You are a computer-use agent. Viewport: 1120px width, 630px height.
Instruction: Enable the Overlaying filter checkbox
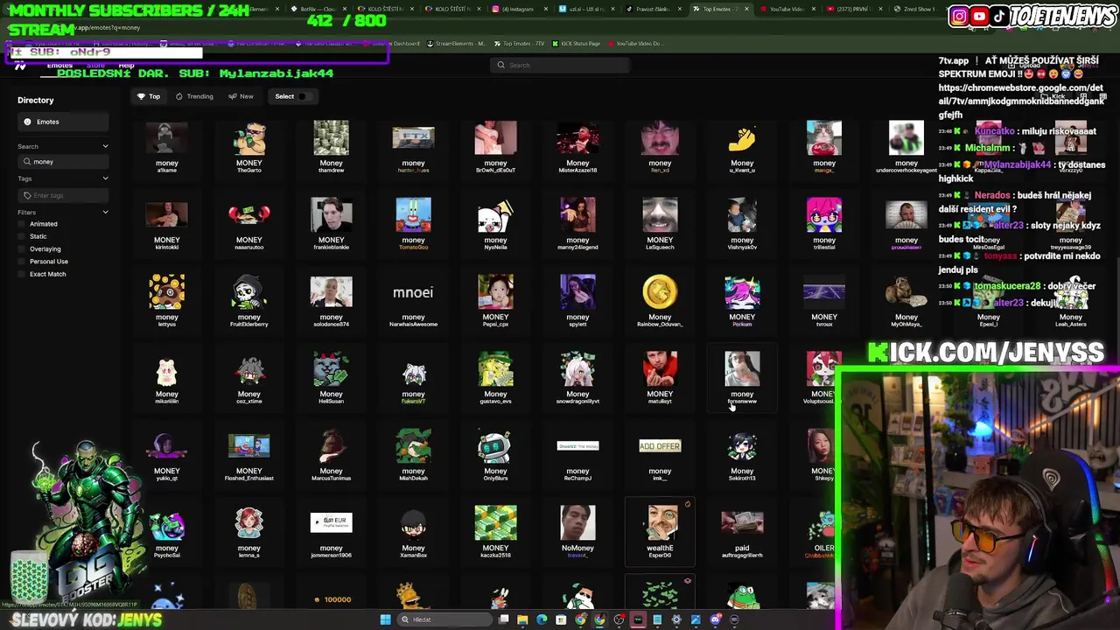coord(22,248)
